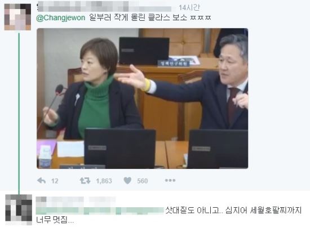Click the blurred display name of the first tweet
Image resolution: width=310 pixels, height=228 pixels.
point(83,6)
